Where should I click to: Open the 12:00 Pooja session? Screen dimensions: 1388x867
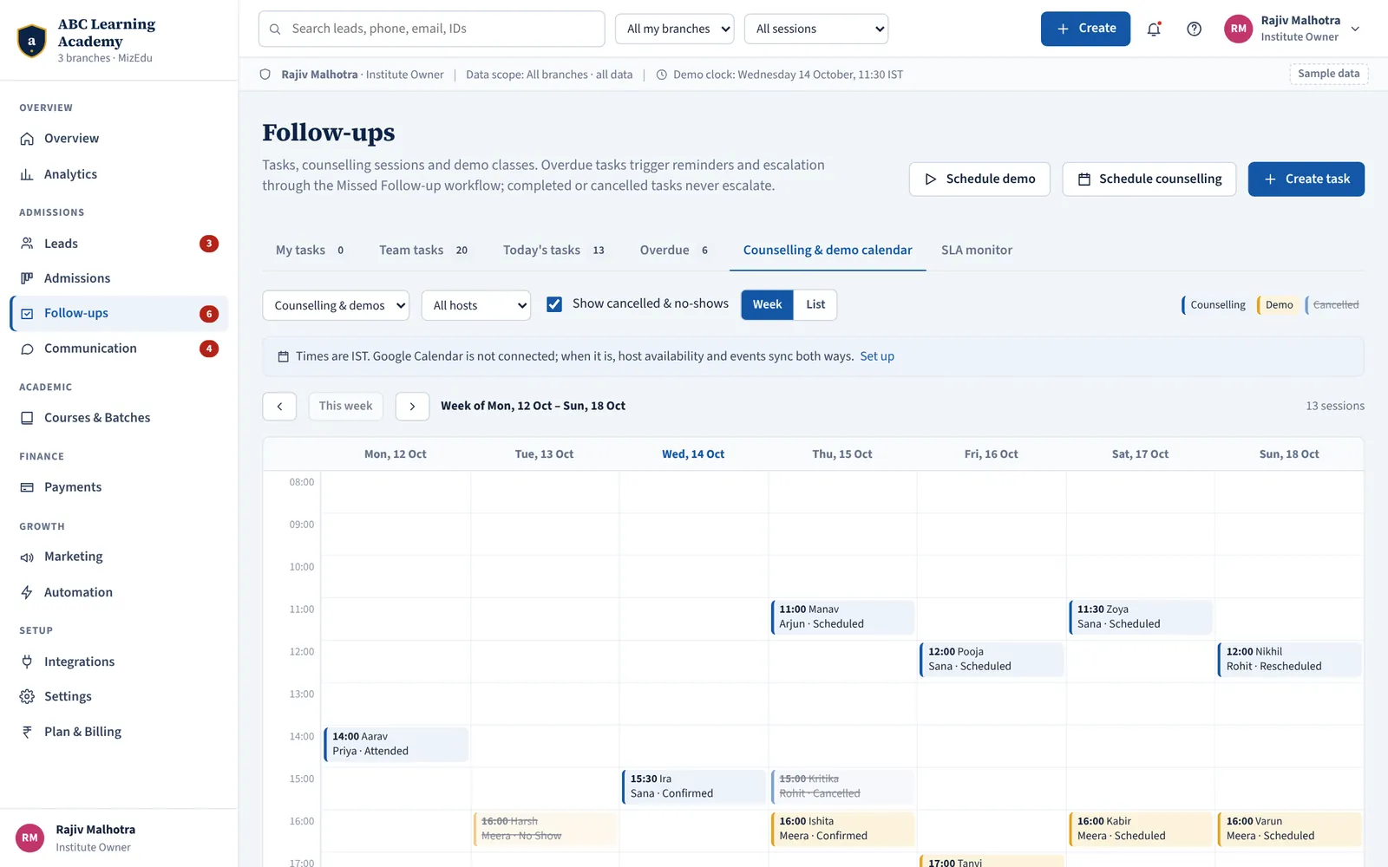point(992,659)
